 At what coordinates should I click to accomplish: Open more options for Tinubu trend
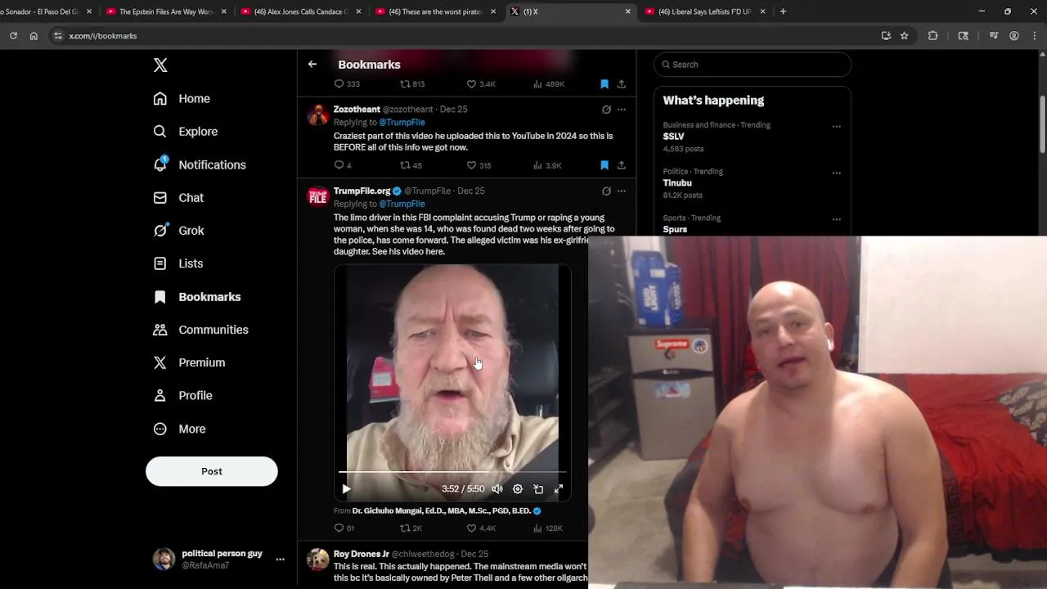click(x=837, y=173)
